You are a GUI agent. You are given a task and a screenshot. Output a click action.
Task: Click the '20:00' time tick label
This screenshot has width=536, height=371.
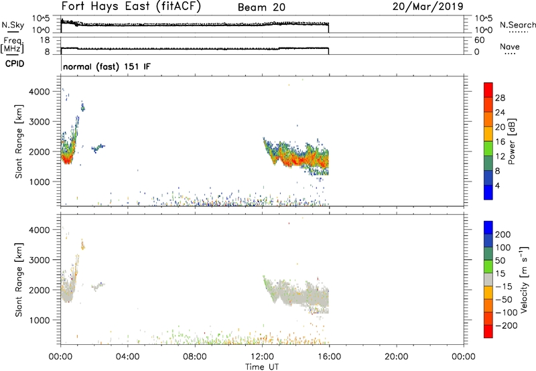click(396, 357)
